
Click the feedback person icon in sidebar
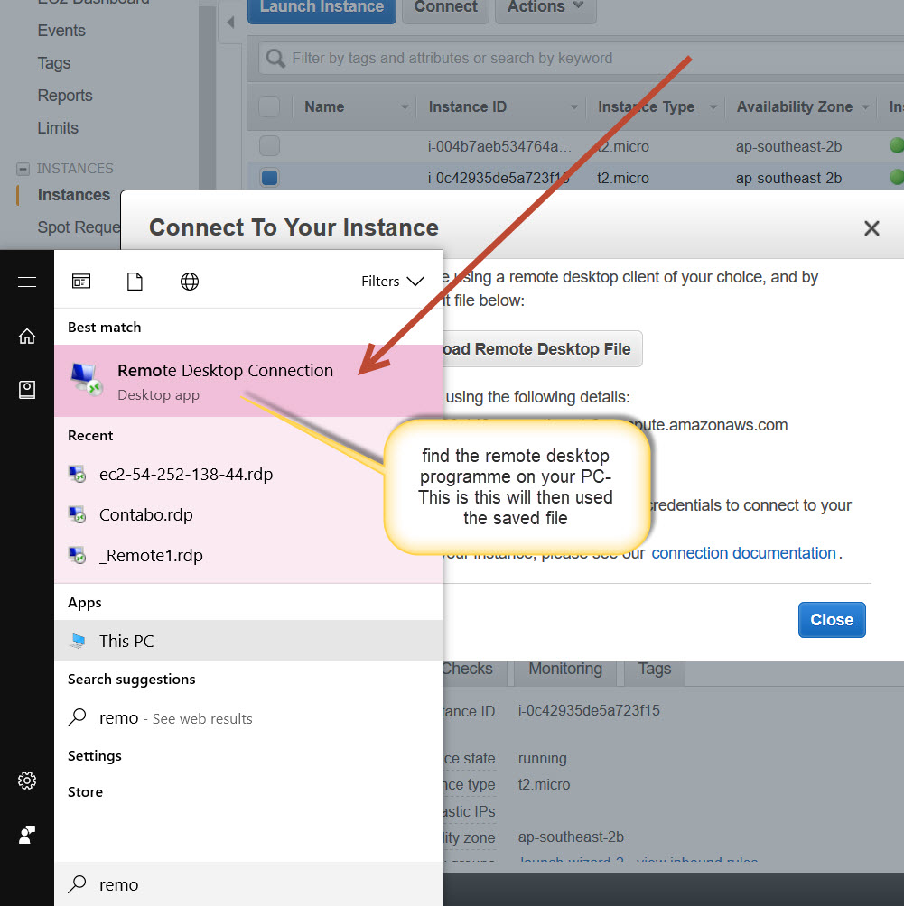27,835
